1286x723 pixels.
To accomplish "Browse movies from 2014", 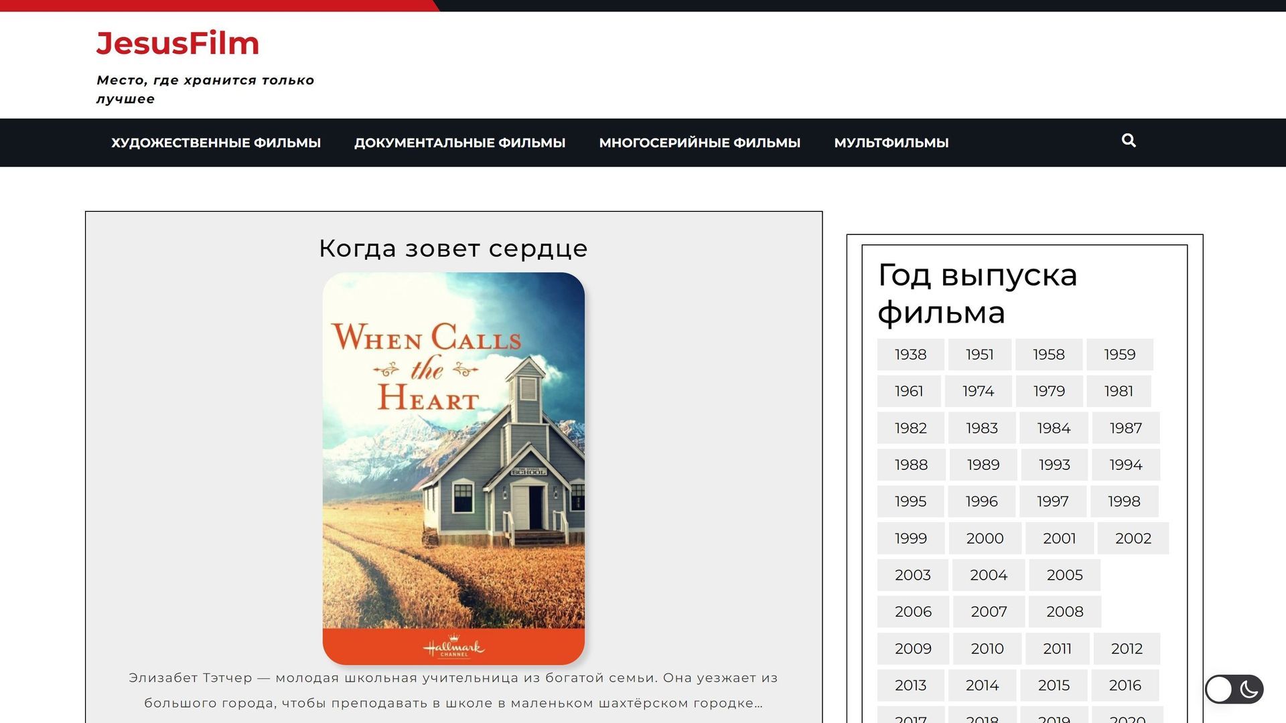I will [982, 686].
